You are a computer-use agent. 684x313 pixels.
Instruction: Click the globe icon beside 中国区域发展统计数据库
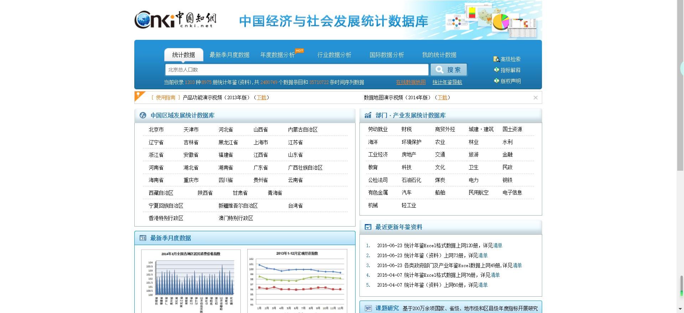pyautogui.click(x=143, y=115)
